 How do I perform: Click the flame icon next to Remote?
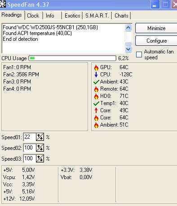96,89
